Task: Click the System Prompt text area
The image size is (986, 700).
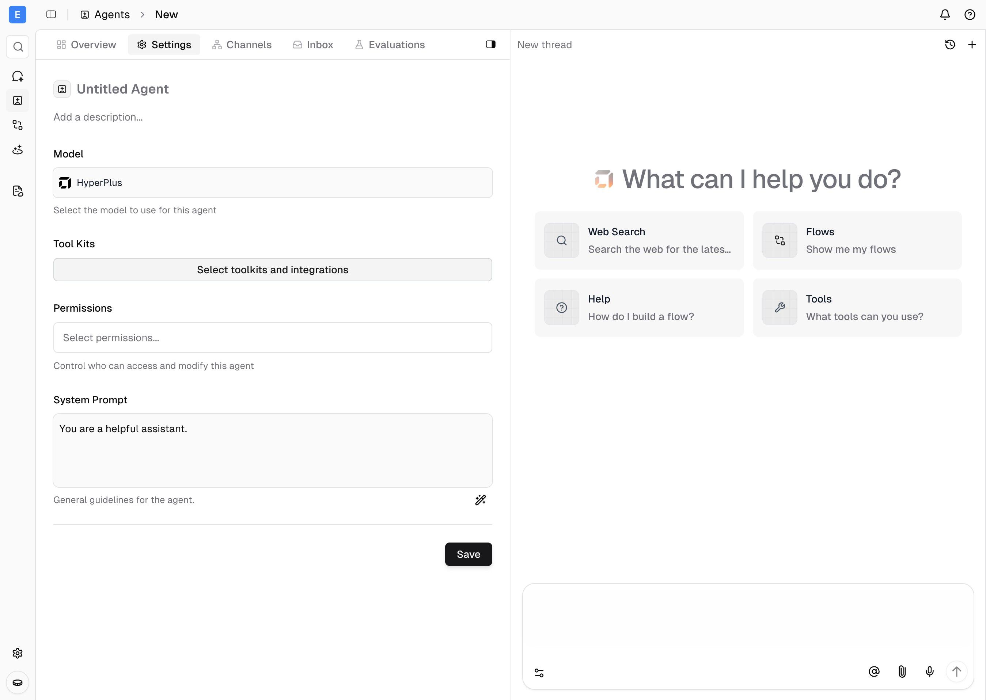Action: 273,450
